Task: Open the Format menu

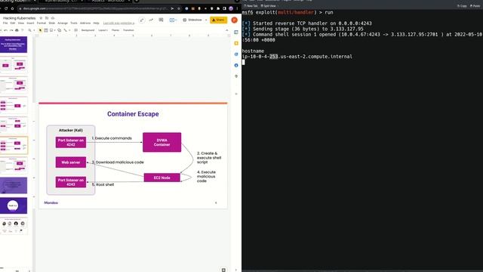Action: click(42, 23)
